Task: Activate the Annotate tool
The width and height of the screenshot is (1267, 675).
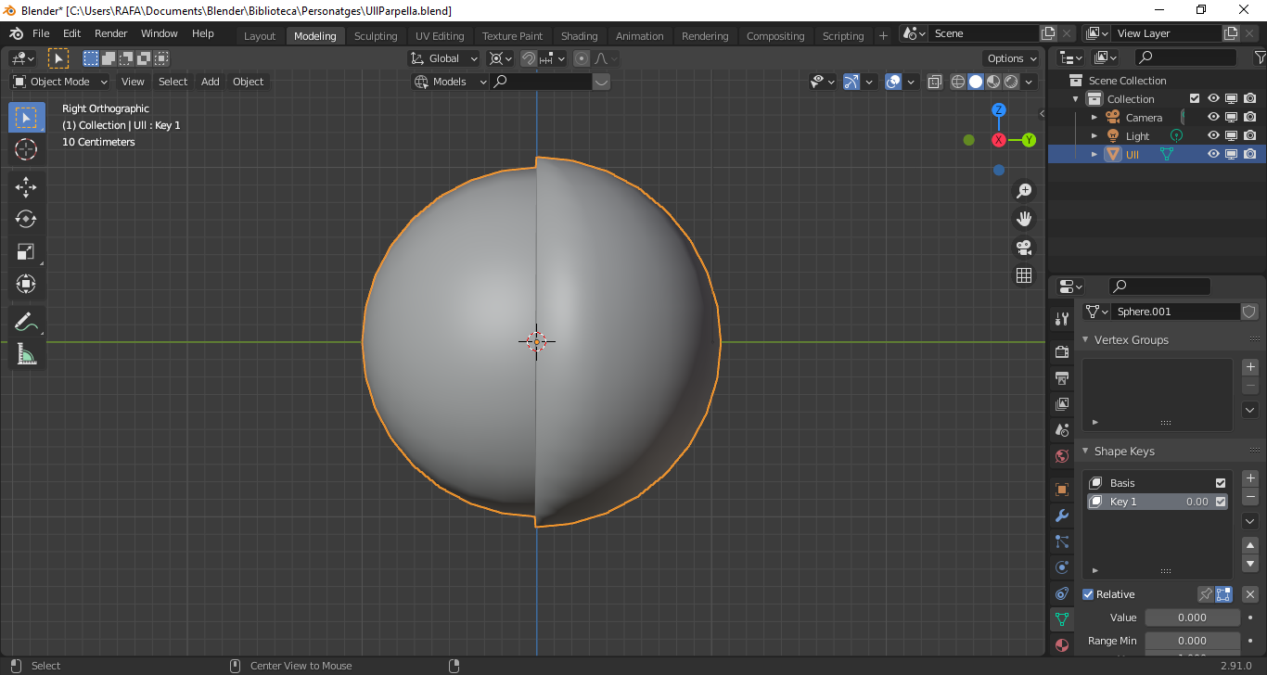Action: [26, 323]
